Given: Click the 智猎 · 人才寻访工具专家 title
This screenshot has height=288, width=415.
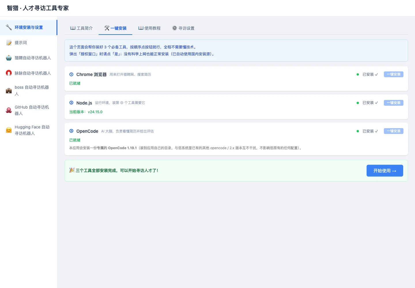Looking at the screenshot, I should (38, 8).
